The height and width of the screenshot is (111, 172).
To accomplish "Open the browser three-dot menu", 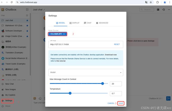I will coord(170,2).
